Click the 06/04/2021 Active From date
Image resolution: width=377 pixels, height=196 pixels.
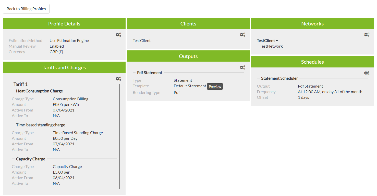tap(64, 178)
